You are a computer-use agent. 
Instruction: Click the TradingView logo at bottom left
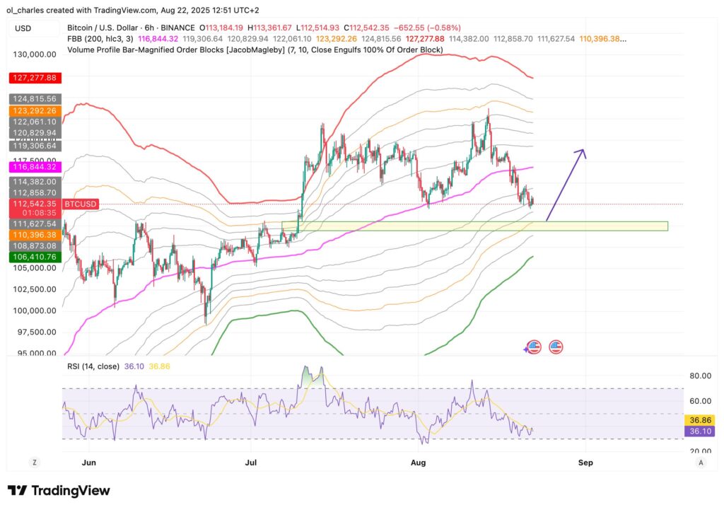pyautogui.click(x=57, y=490)
